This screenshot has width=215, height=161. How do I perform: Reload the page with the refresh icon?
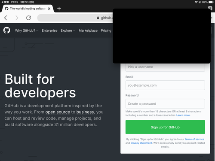(x=28, y=18)
